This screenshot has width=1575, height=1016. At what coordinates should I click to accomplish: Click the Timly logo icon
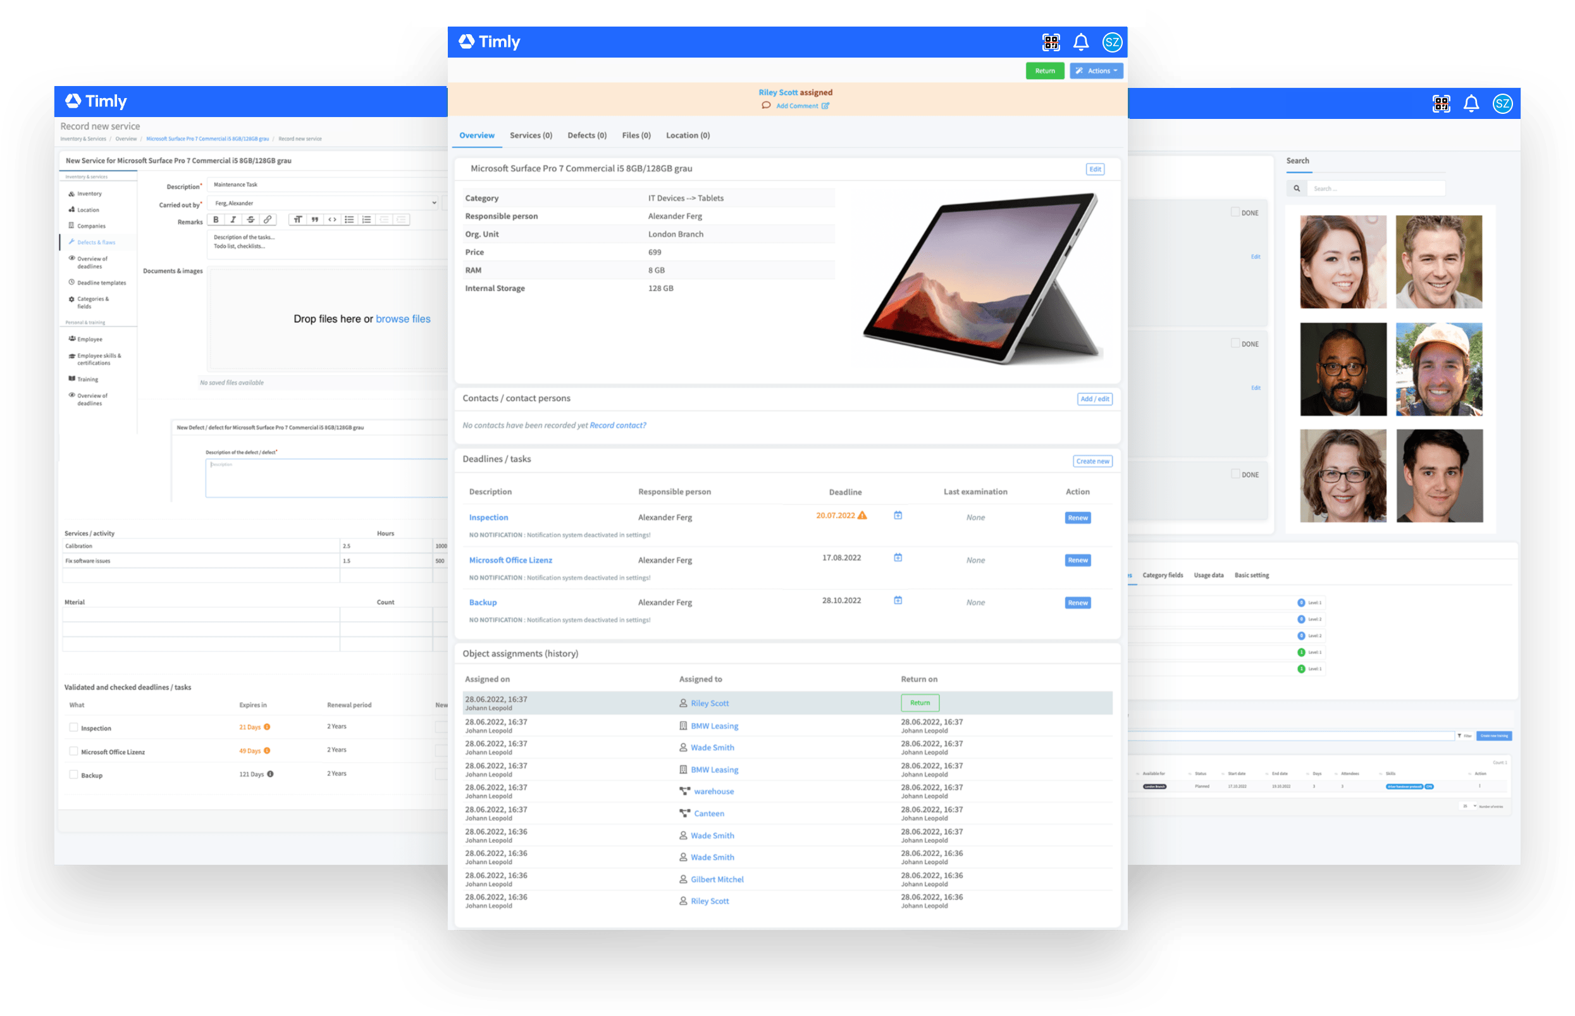(x=467, y=41)
